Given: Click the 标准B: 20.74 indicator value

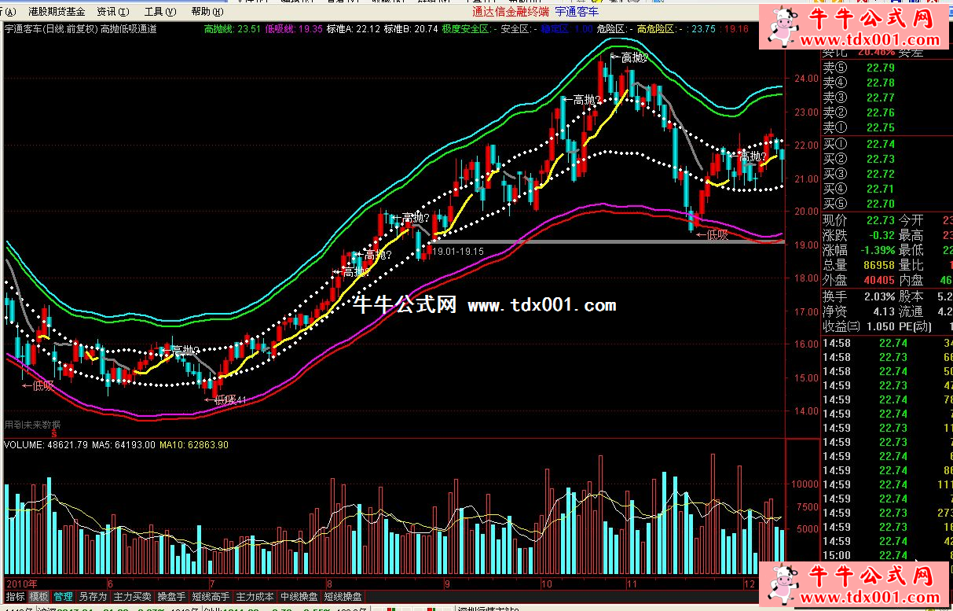Looking at the screenshot, I should [x=411, y=29].
